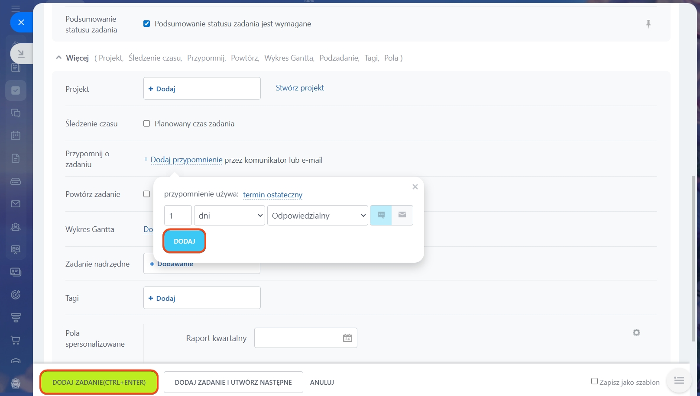The width and height of the screenshot is (700, 396).
Task: Click the pin icon next to status summary
Action: 648,24
